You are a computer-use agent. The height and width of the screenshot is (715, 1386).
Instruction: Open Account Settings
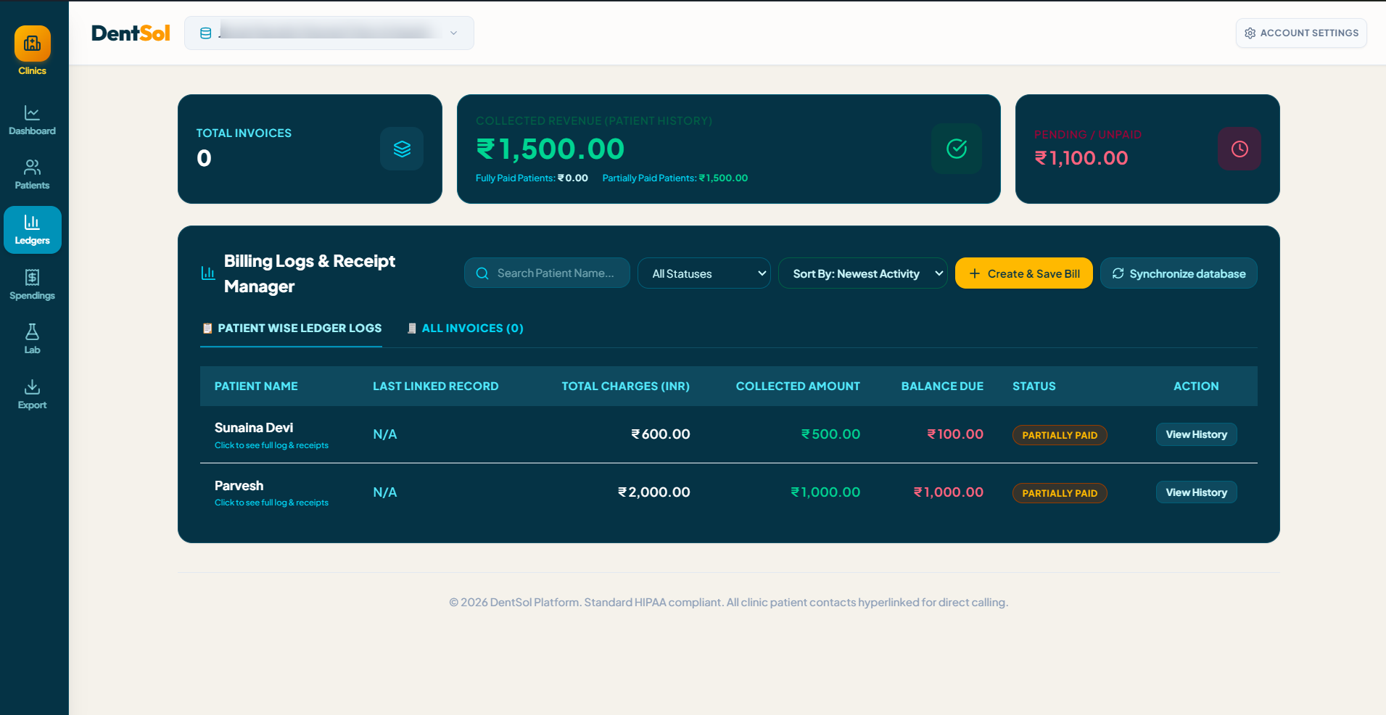point(1301,33)
